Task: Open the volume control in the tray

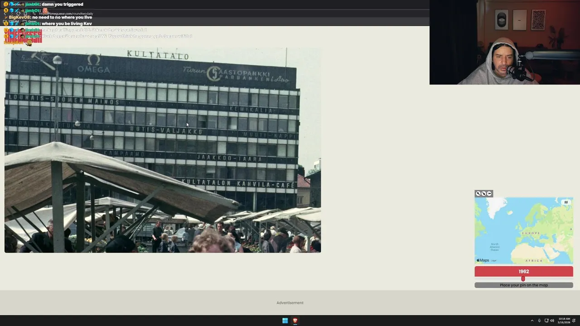Action: 552,321
